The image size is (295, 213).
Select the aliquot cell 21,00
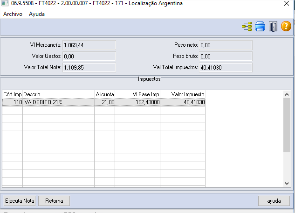click(104, 102)
